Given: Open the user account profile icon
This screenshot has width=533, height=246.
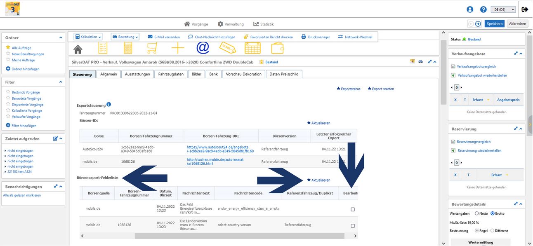Looking at the screenshot, I should 470,9.
